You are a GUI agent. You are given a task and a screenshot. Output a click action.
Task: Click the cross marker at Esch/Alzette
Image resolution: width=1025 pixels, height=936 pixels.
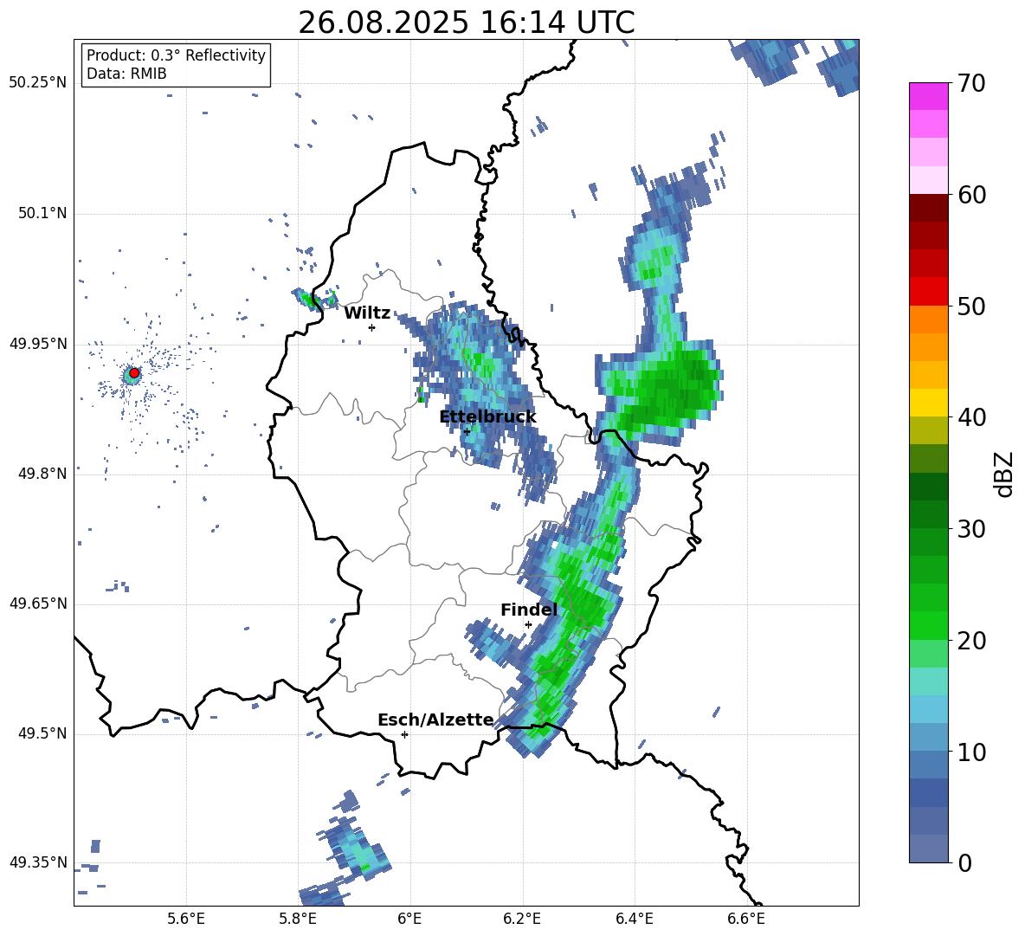pyautogui.click(x=404, y=734)
